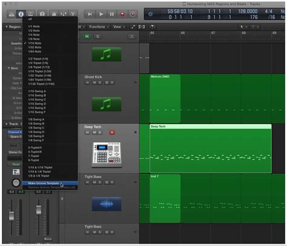This screenshot has width=287, height=246.
Task: Toggle global Solo button S
Action: [97, 36]
